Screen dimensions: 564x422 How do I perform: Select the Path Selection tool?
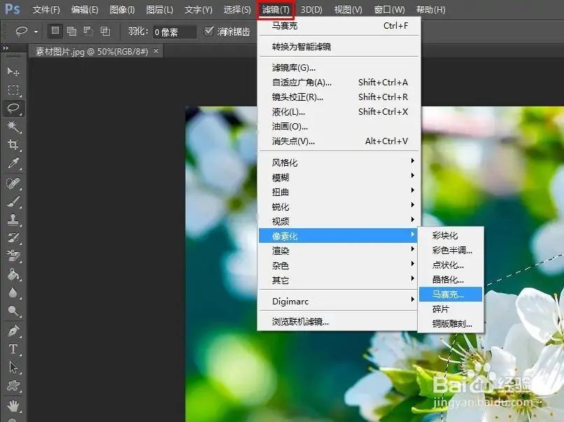coord(13,367)
